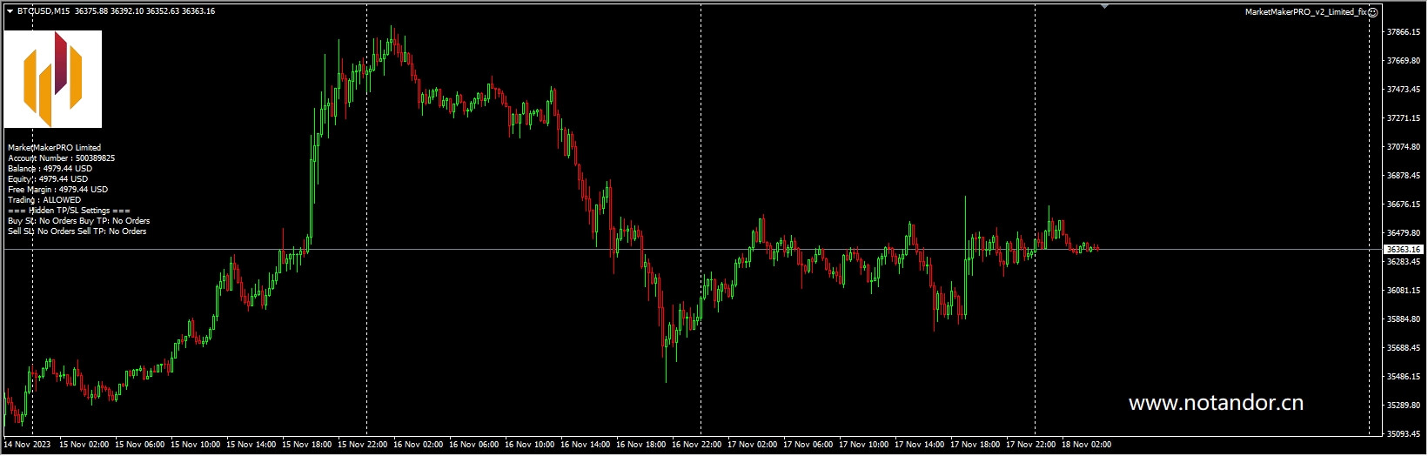Screen dimensions: 1428x456
Task: Click the Hidden TP/SL Settings heading
Action: point(69,211)
